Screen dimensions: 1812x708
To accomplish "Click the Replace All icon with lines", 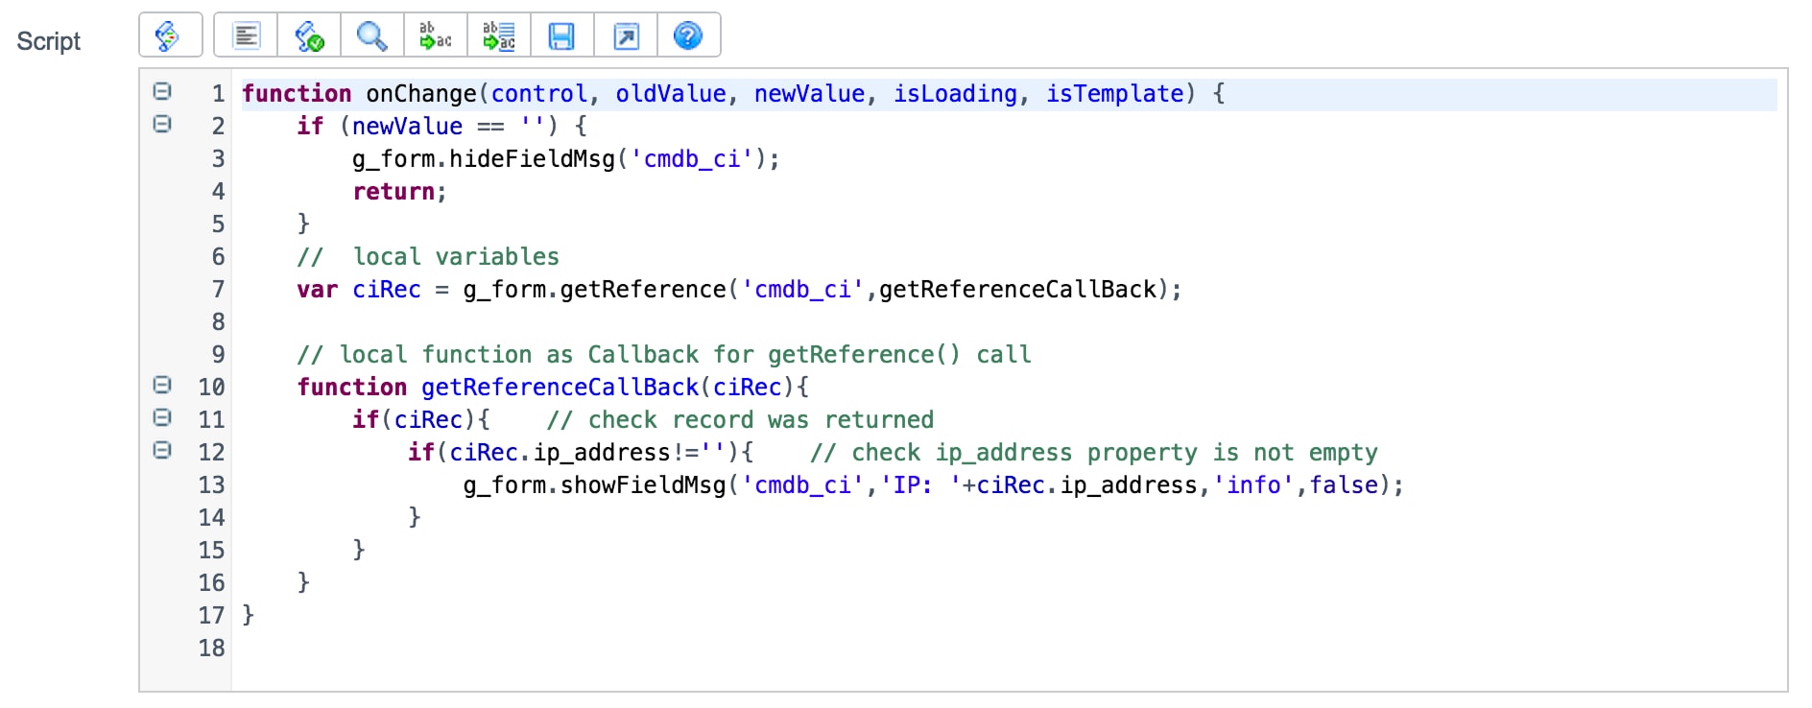I will (499, 35).
